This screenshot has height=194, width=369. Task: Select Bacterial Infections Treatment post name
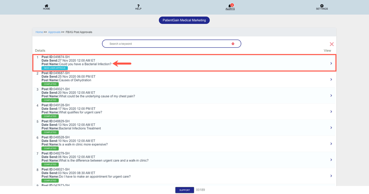80,129
